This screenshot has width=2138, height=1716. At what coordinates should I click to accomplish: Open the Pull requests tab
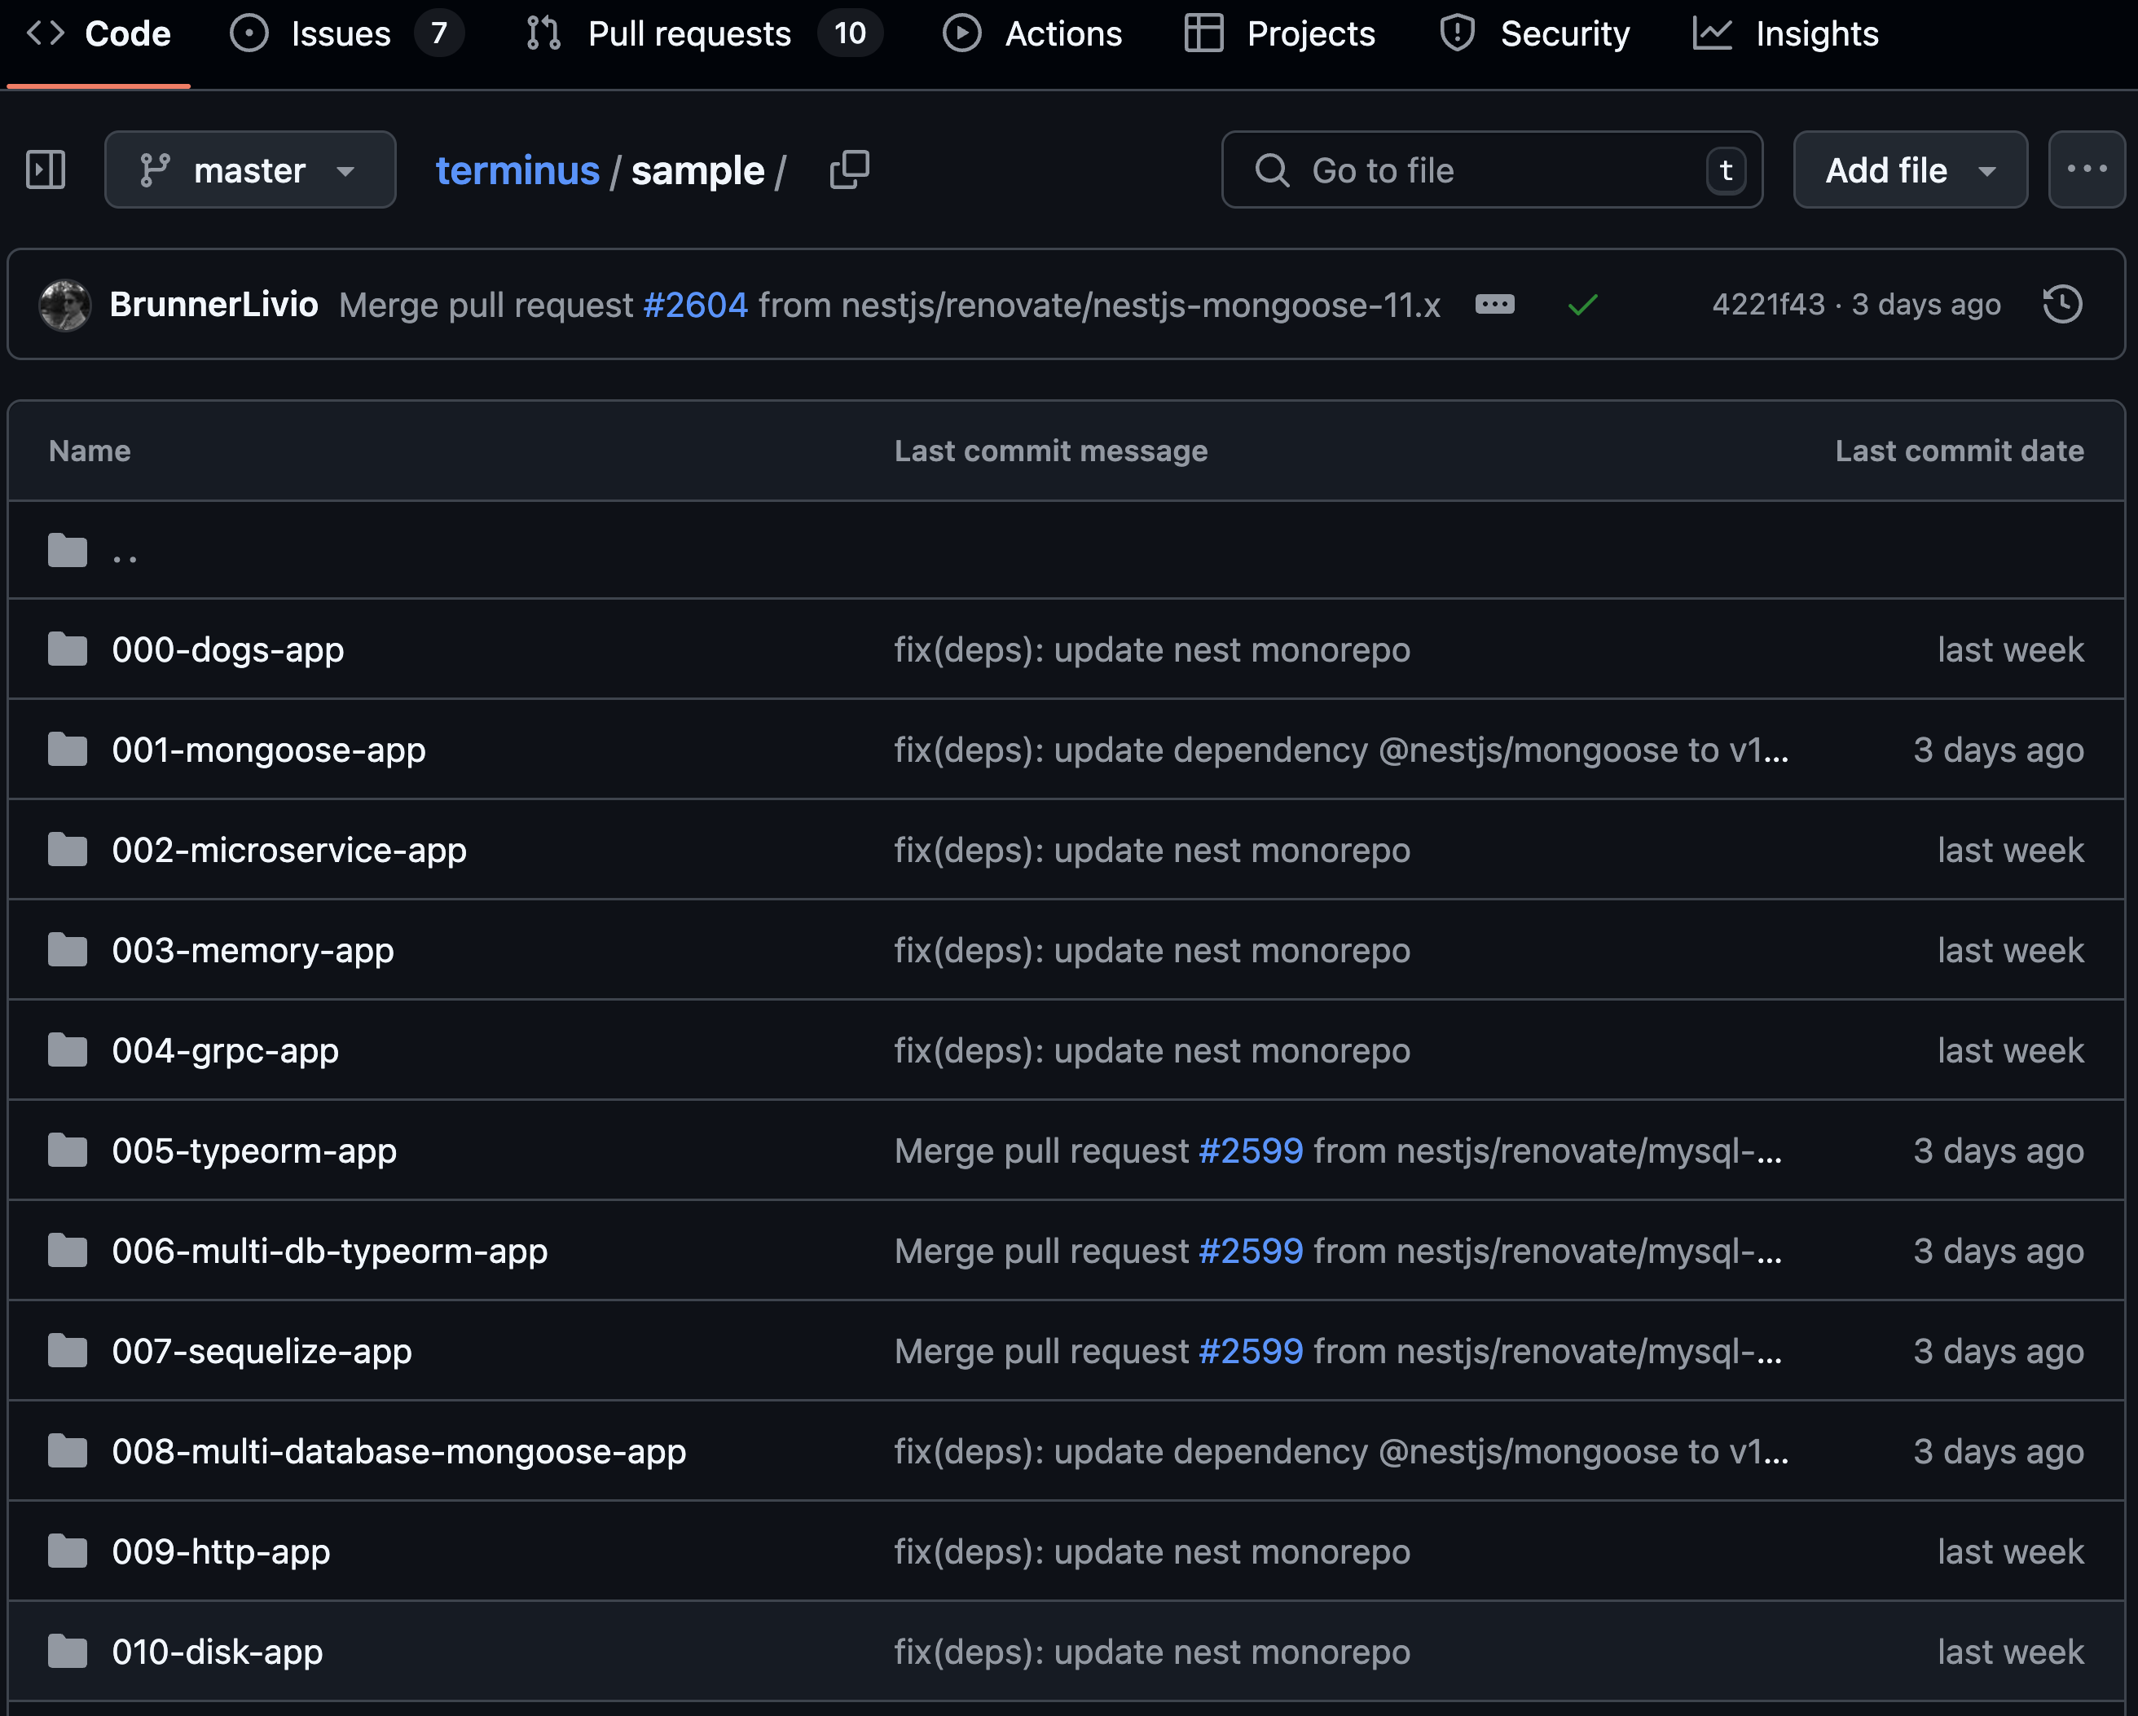point(688,33)
